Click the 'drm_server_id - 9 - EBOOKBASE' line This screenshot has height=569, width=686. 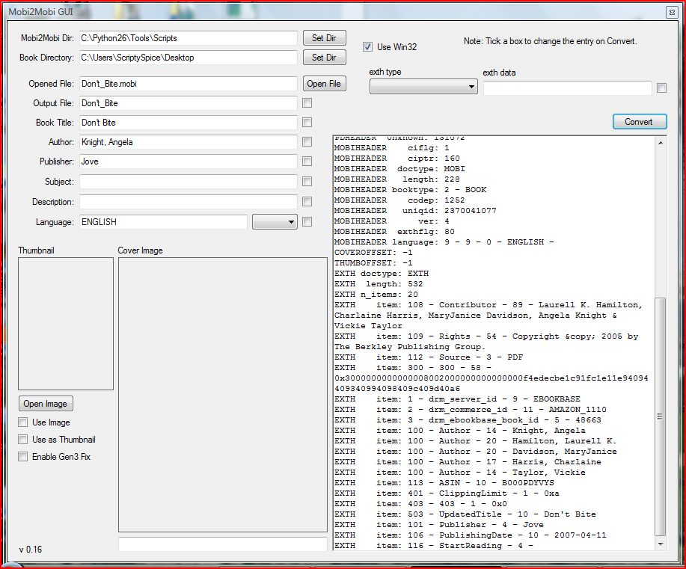[x=457, y=399]
